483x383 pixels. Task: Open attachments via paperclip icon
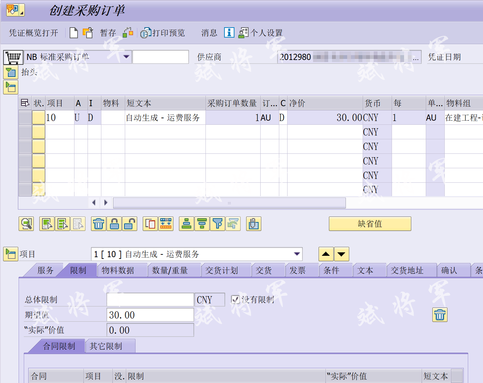click(253, 223)
